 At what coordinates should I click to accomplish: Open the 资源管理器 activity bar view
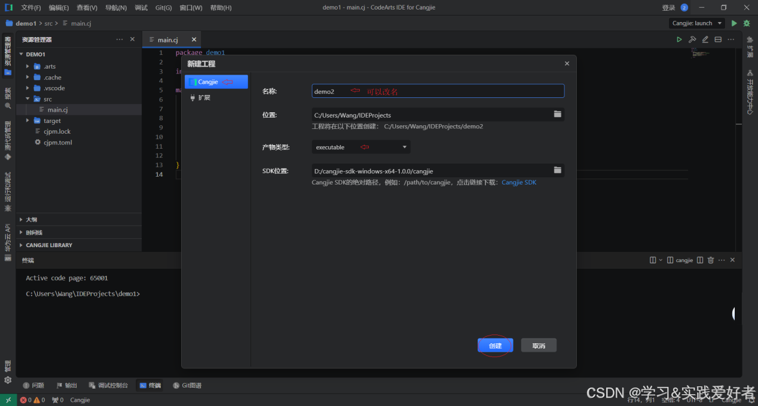pyautogui.click(x=8, y=56)
